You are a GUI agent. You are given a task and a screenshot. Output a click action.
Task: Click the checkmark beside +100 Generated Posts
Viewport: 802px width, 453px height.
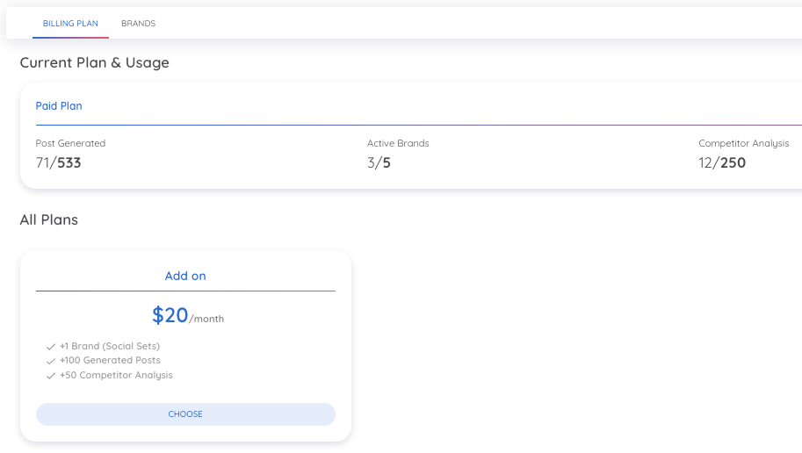tap(51, 361)
